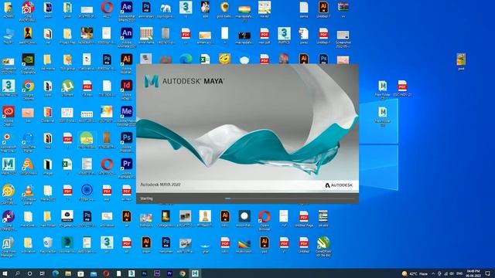Screen dimensions: 495x278
Task: Open the taskbar Search magnifier
Action: pos(17,273)
